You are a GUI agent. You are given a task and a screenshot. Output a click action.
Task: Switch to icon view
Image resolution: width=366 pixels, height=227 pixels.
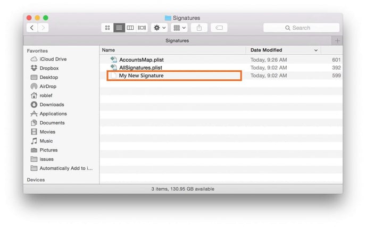(x=107, y=28)
